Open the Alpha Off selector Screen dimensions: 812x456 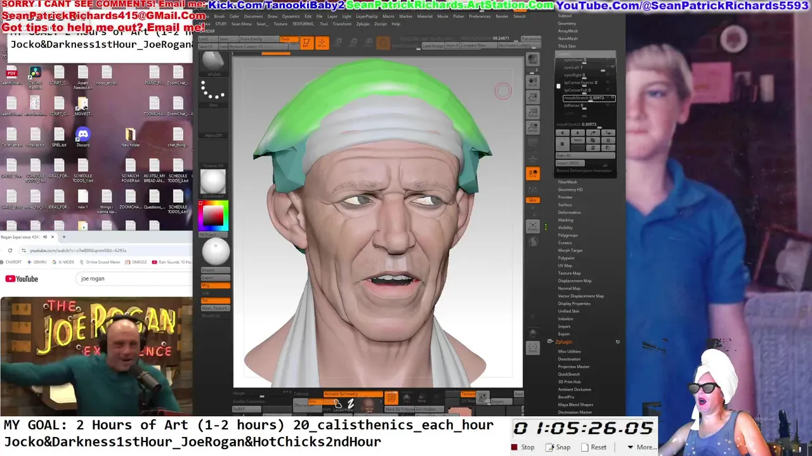pos(213,124)
